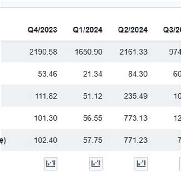Select the Q4/2023 column header
The image size is (181, 181).
43,30
